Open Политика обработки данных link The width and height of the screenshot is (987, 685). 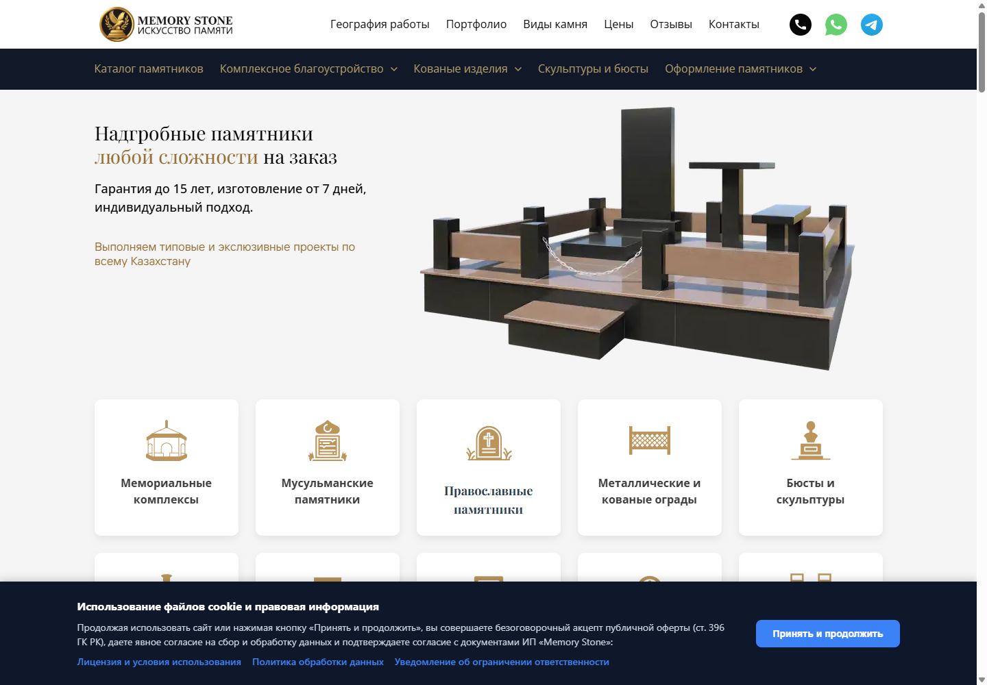(x=318, y=662)
